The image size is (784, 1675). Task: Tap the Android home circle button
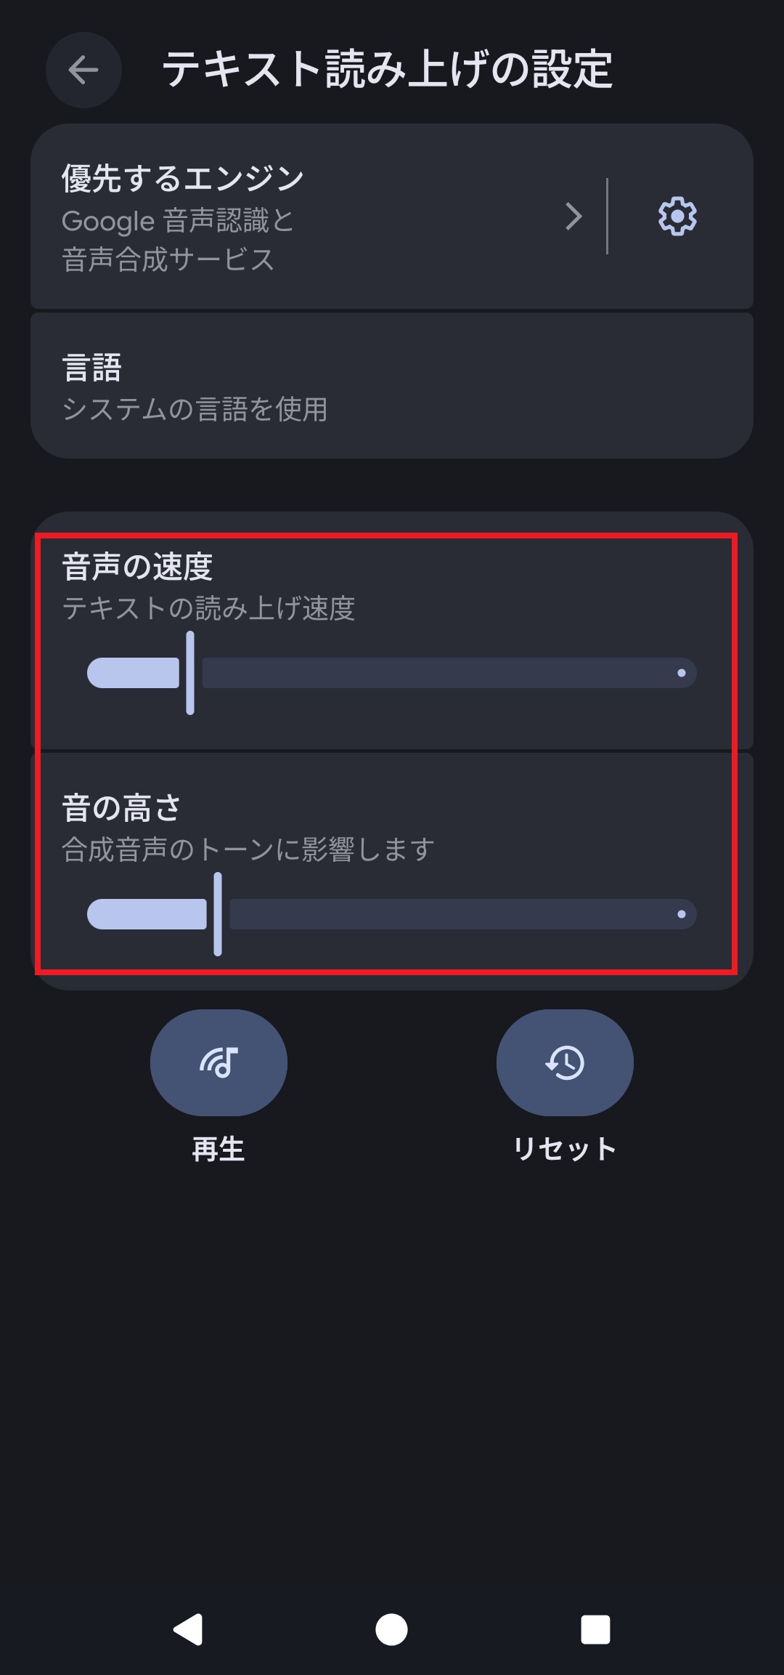tap(391, 1629)
